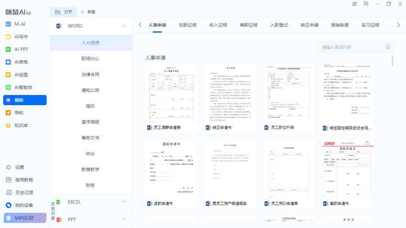406x228 pixels.
Task: Open the AI绘图 drawing tool
Action: click(21, 75)
